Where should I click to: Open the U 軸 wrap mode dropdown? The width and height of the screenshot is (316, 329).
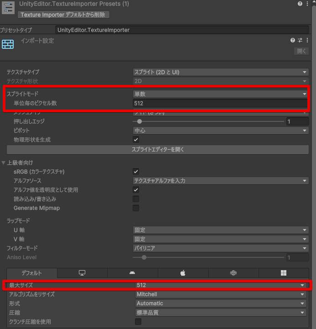click(x=221, y=230)
